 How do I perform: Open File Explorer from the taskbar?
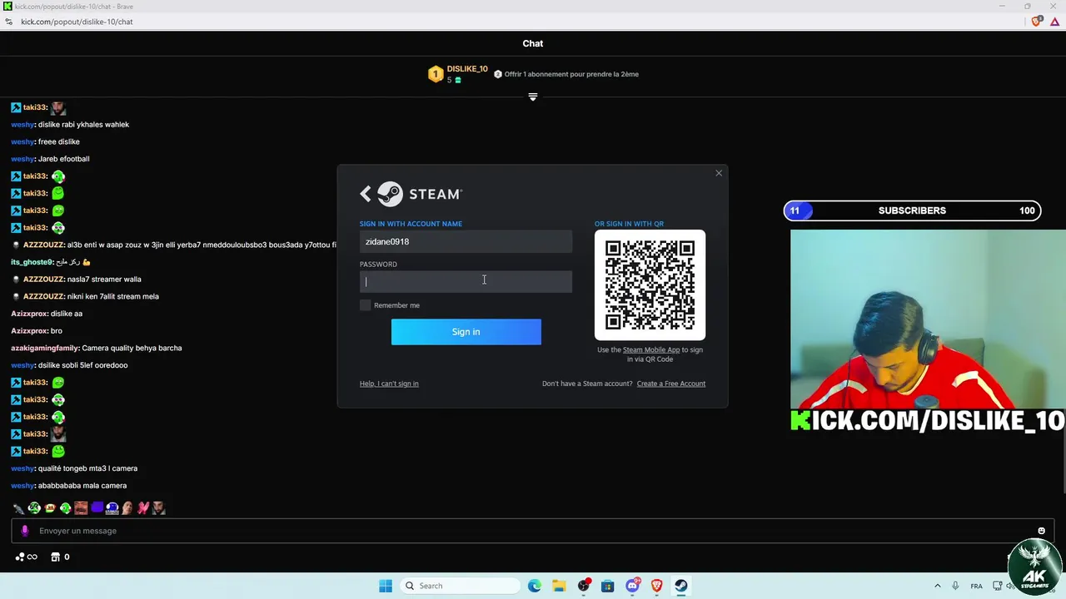559,586
